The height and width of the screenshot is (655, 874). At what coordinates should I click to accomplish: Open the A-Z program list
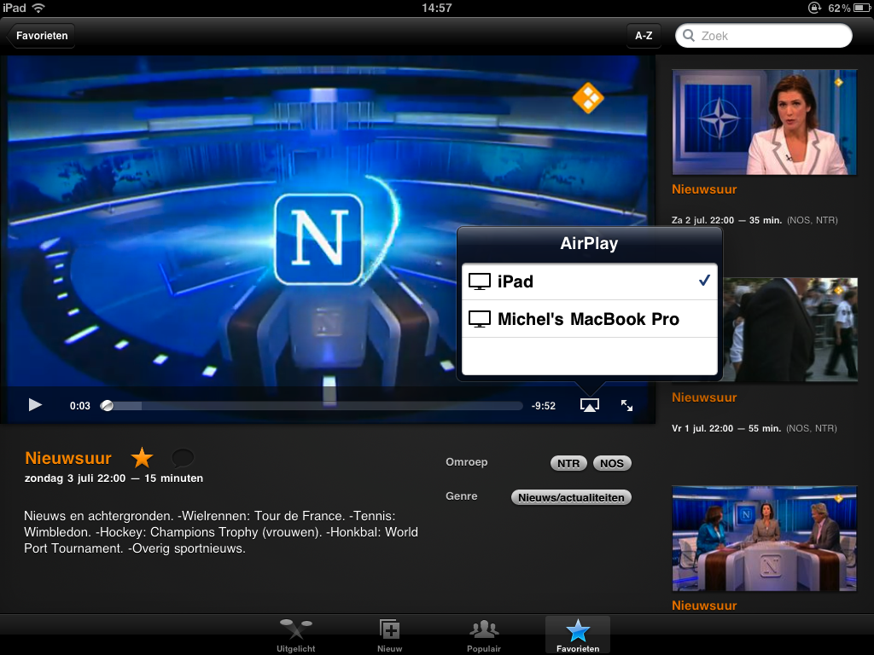click(x=644, y=36)
